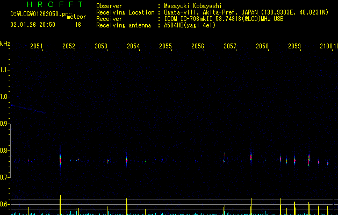Click the 'Receiver' field label
This screenshot has width=338, height=215.
109,19
